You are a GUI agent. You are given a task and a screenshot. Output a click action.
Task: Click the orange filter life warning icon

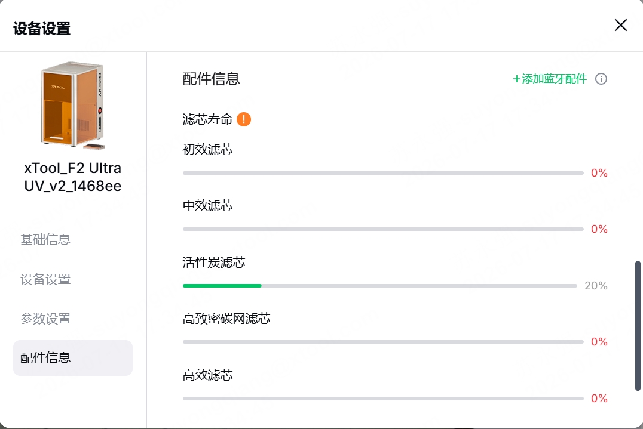tap(244, 119)
